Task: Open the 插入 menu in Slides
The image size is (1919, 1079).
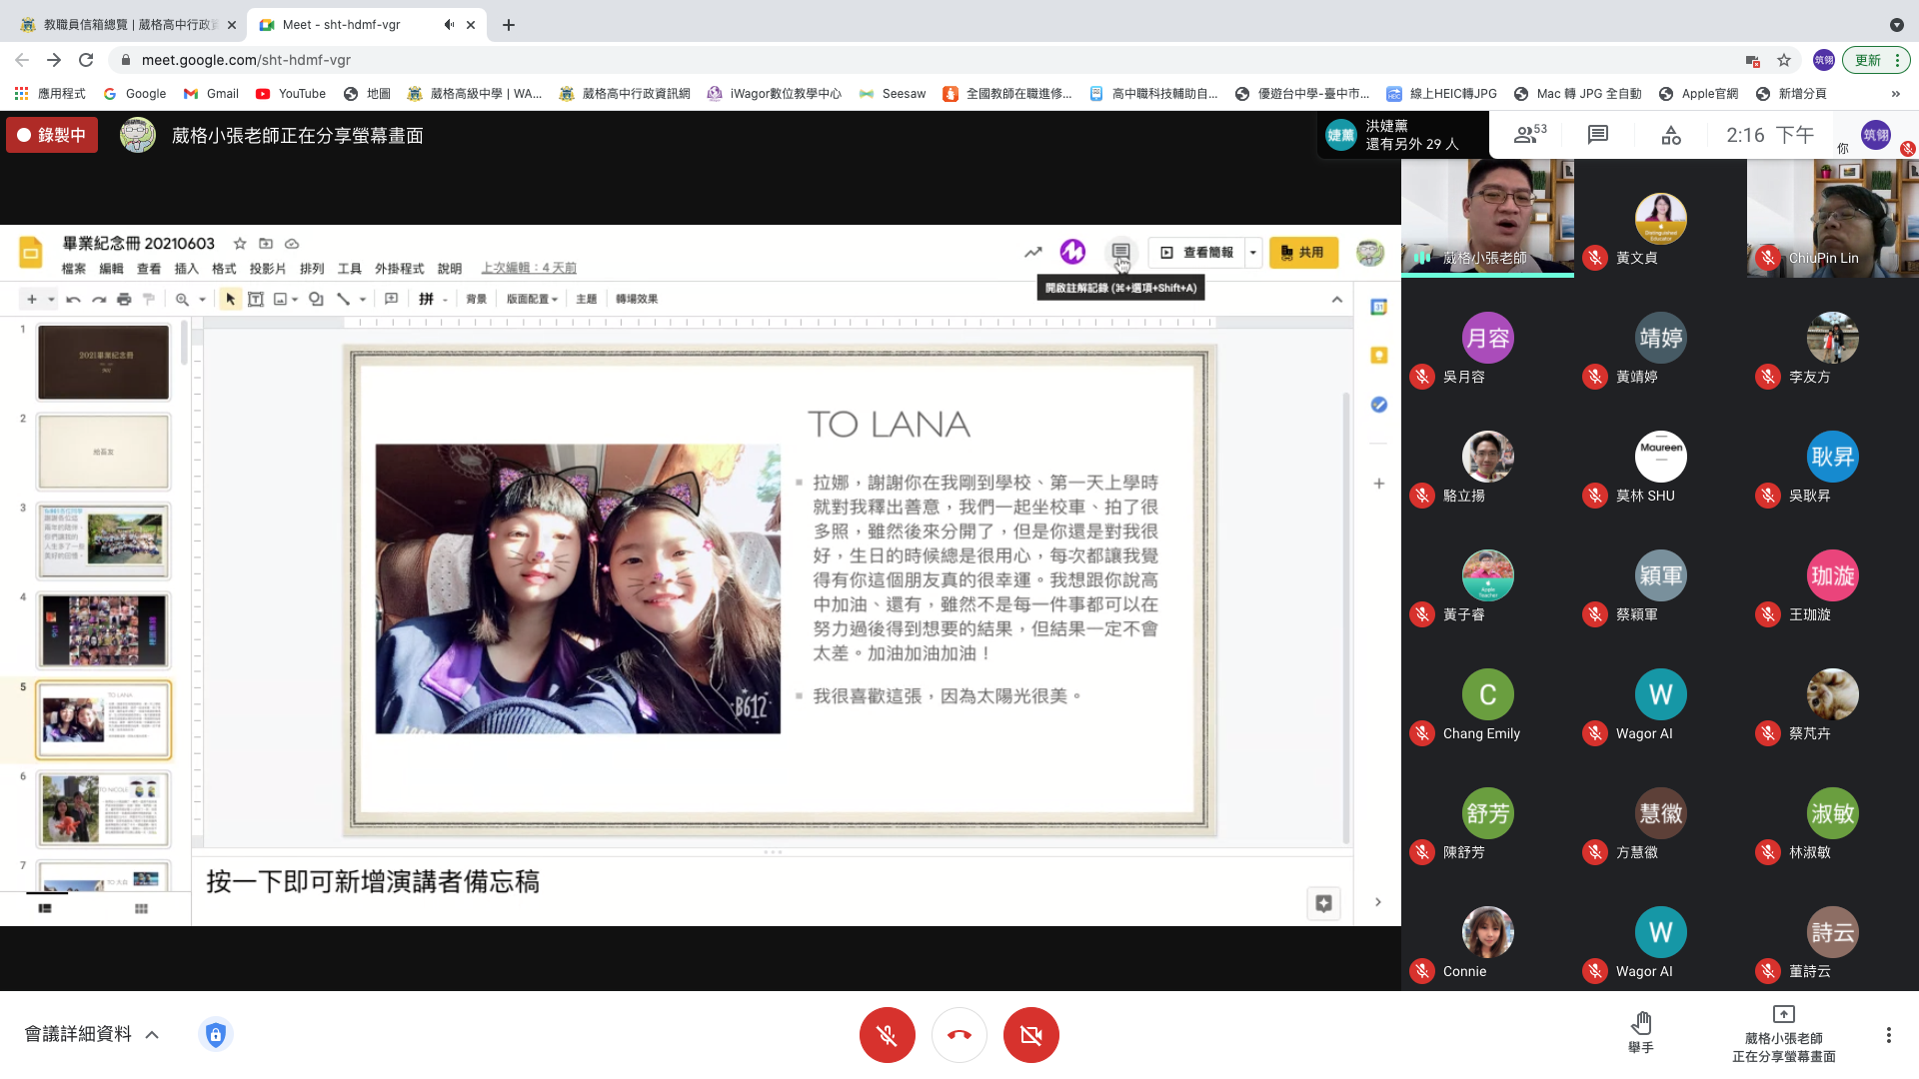Action: point(186,269)
